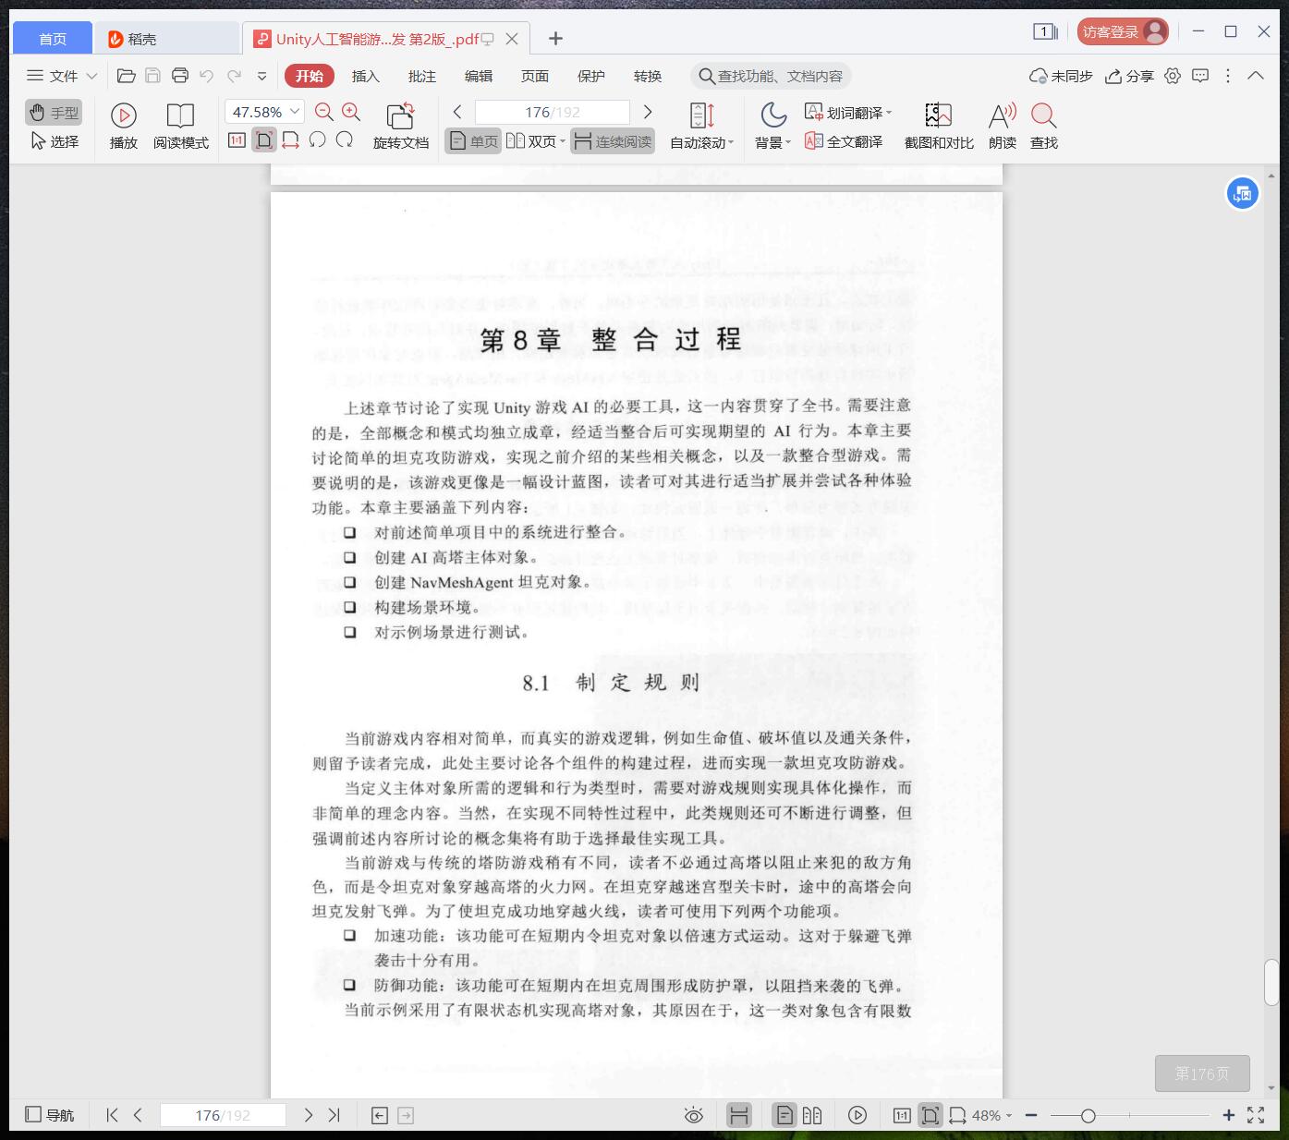Click the 分享 share button
This screenshot has height=1140, width=1289.
[1130, 76]
